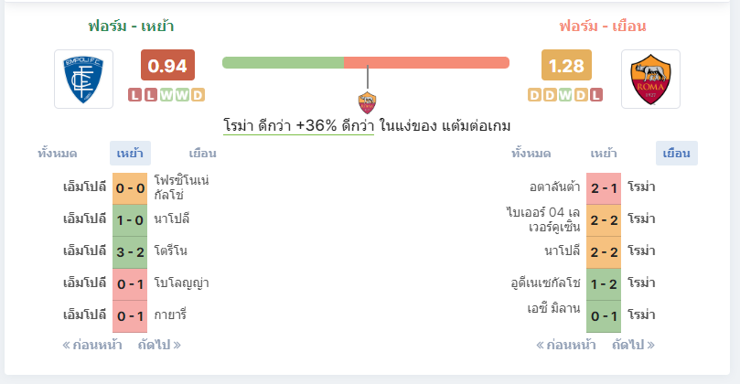The image size is (740, 384).
Task: Open Empoli's ถัดไป next results link
Action: pyautogui.click(x=159, y=345)
